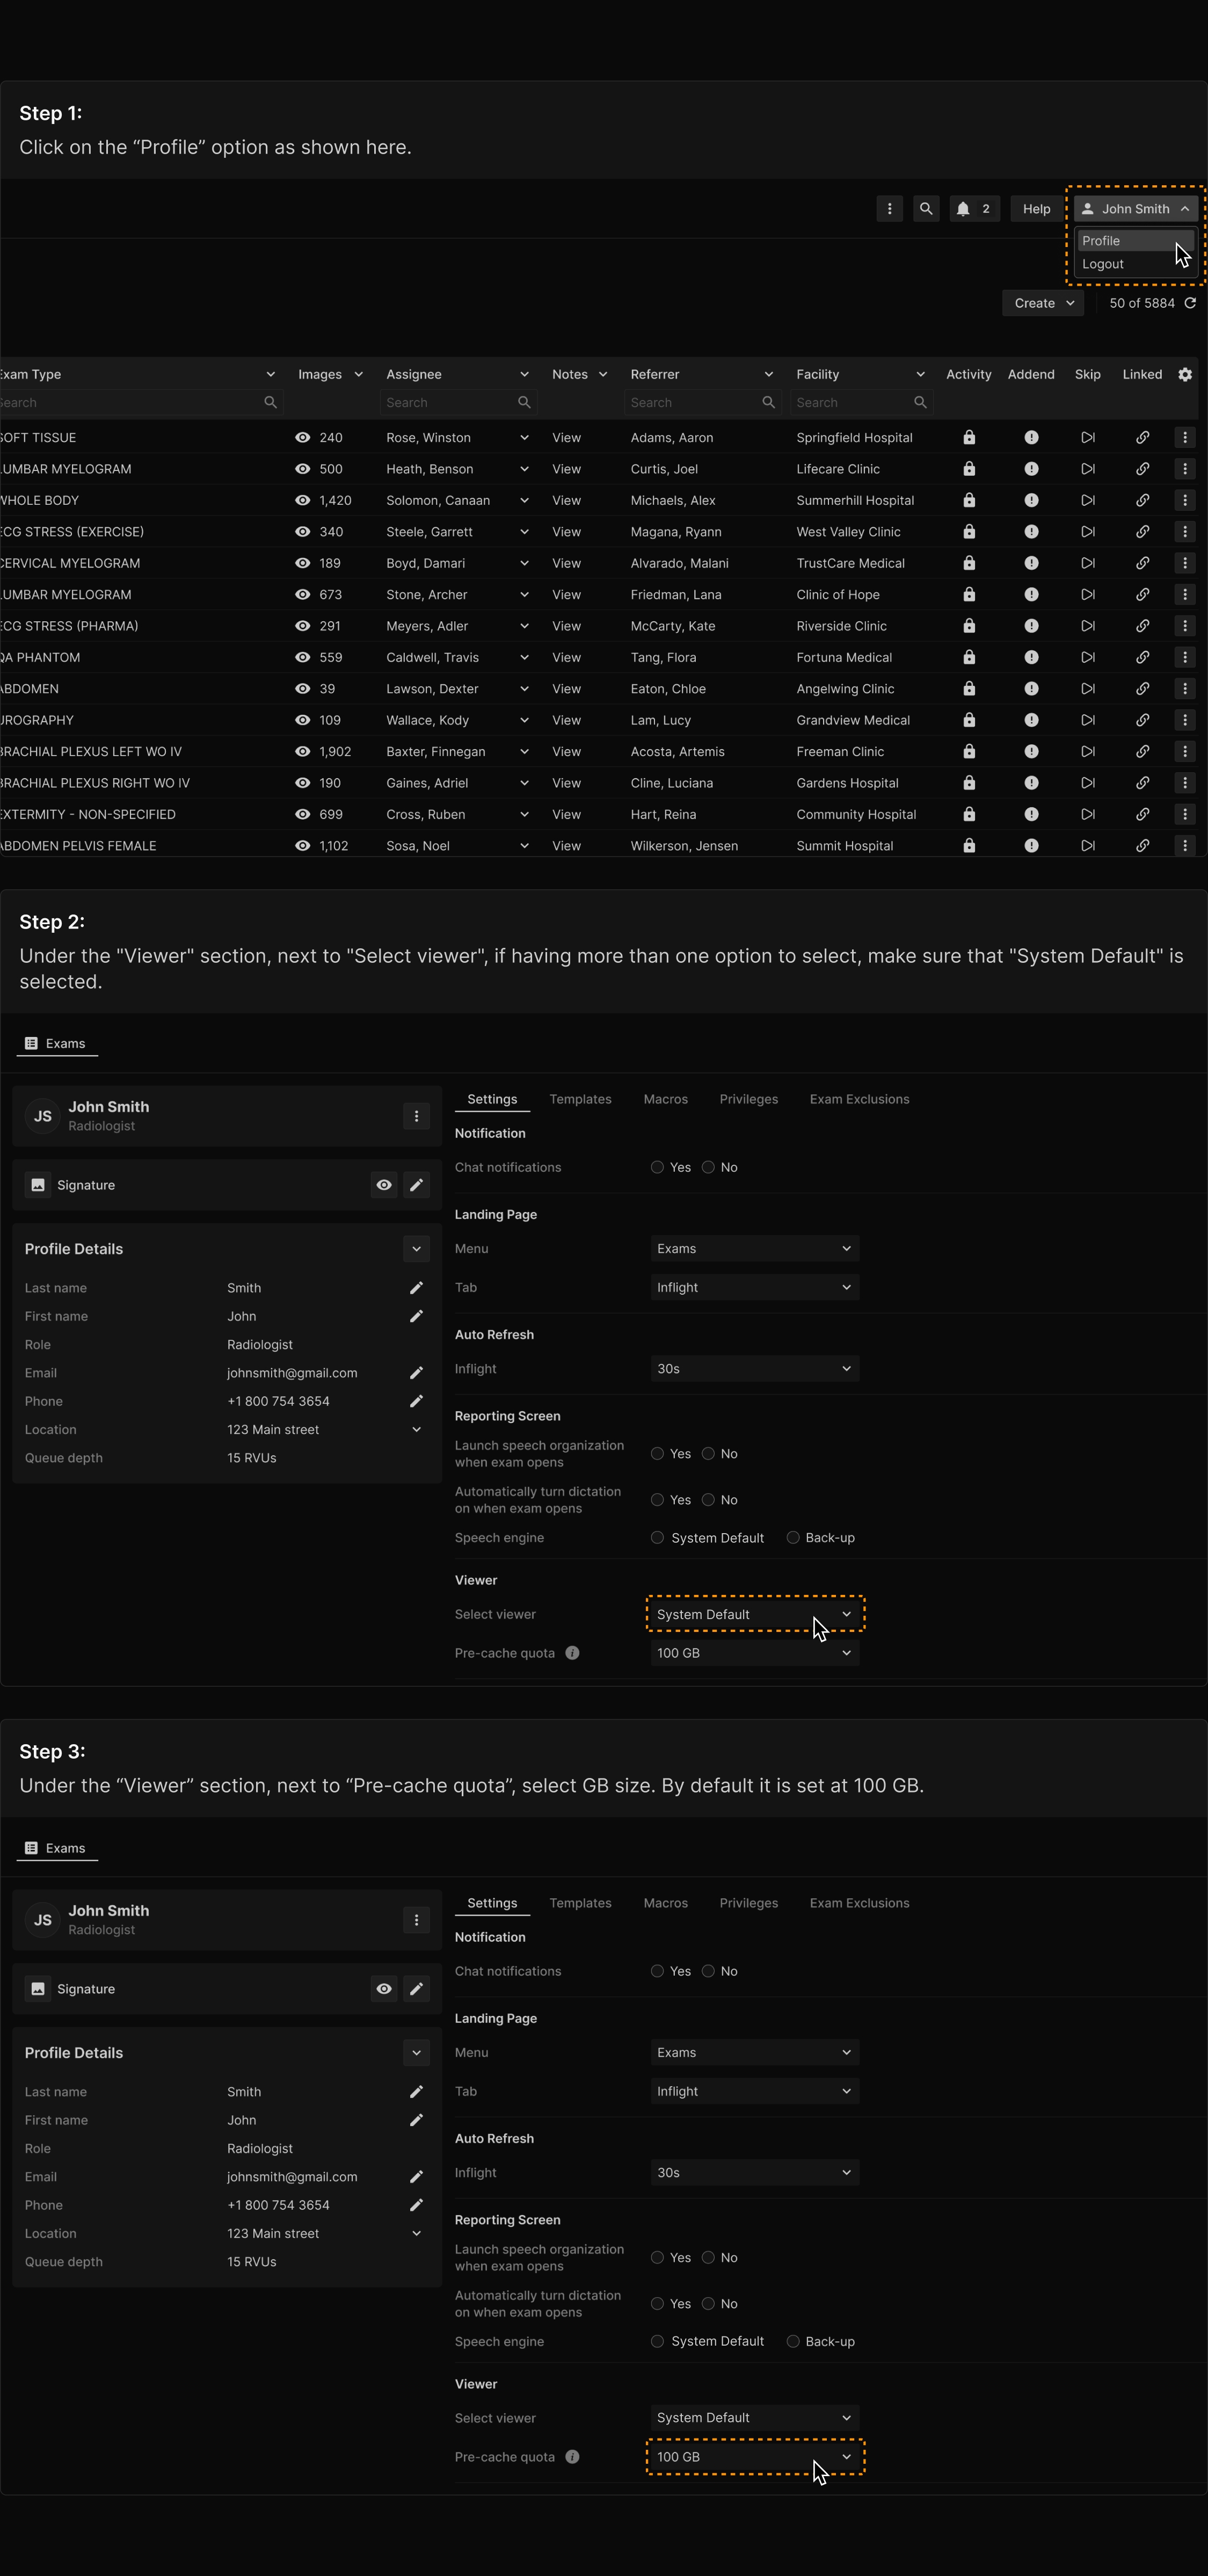Select Yes for Launch speech organization in Step 2

(x=657, y=1454)
